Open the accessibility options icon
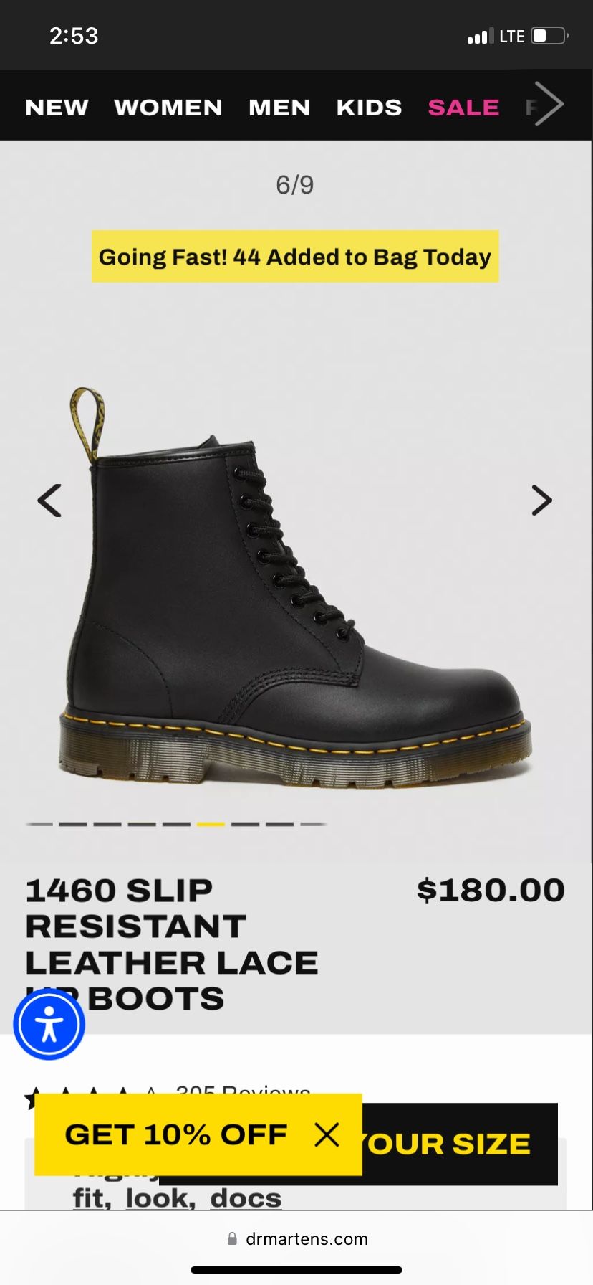 tap(49, 1024)
